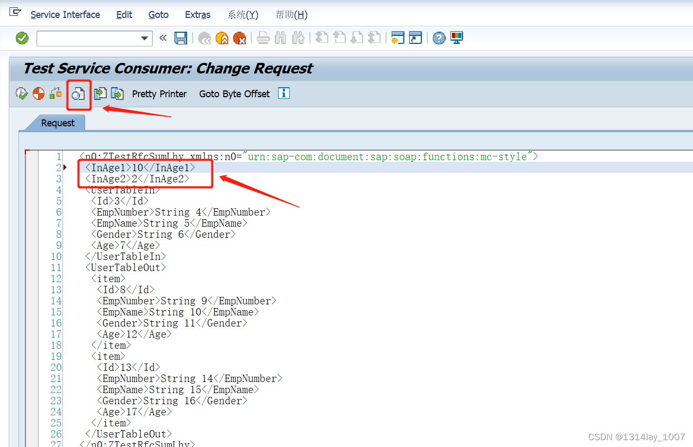Open Help via the question mark icon
The height and width of the screenshot is (447, 693).
click(x=439, y=38)
